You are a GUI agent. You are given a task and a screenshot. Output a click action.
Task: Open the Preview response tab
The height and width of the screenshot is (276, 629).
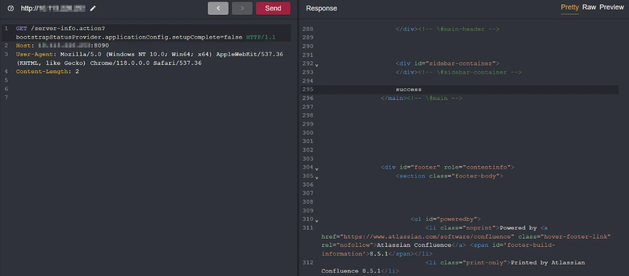click(612, 7)
